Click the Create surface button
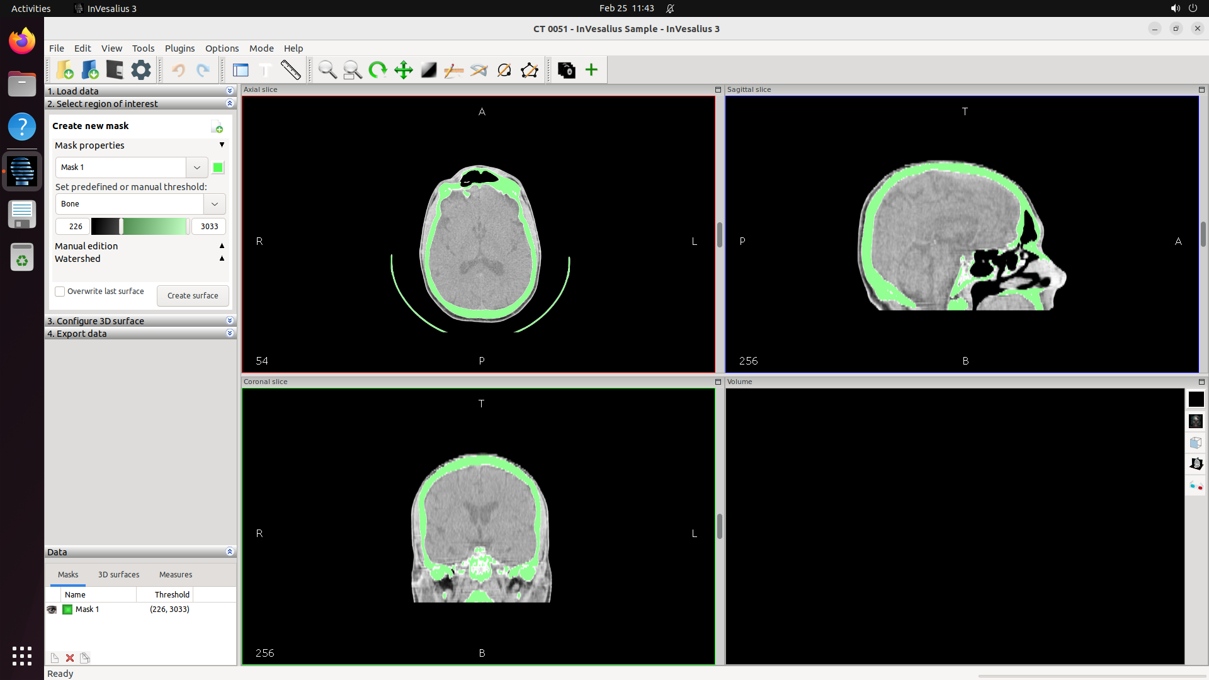The height and width of the screenshot is (680, 1209). 193,296
